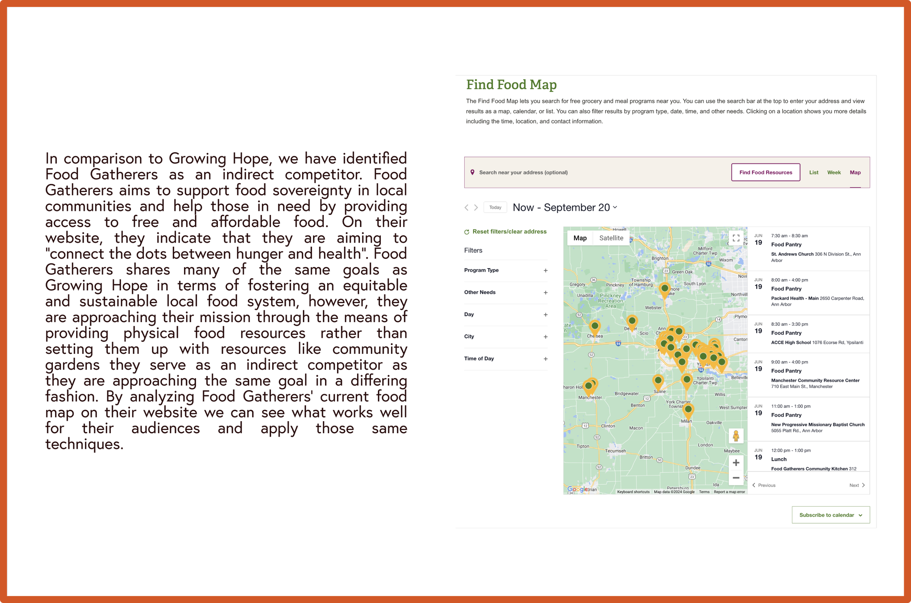Go to Previous results page

pyautogui.click(x=764, y=485)
